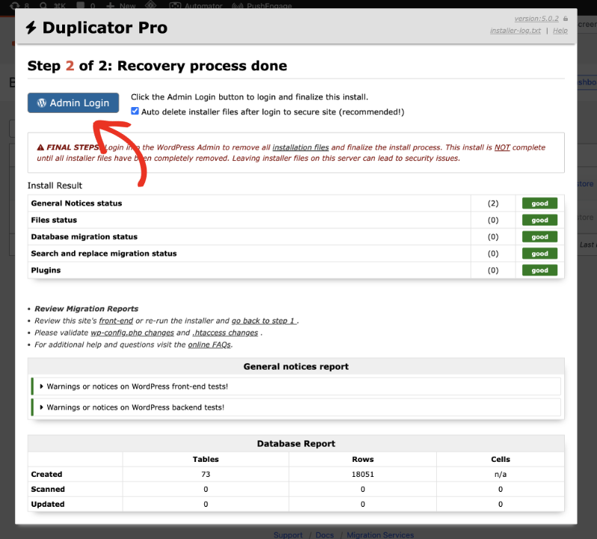Click good badge for General Notices status

[x=539, y=204]
